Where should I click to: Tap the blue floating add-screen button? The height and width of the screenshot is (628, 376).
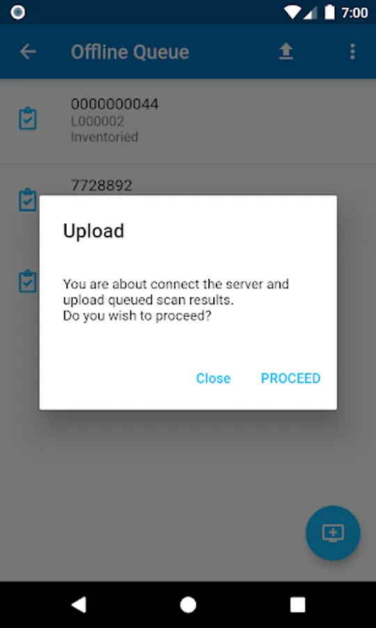click(333, 532)
